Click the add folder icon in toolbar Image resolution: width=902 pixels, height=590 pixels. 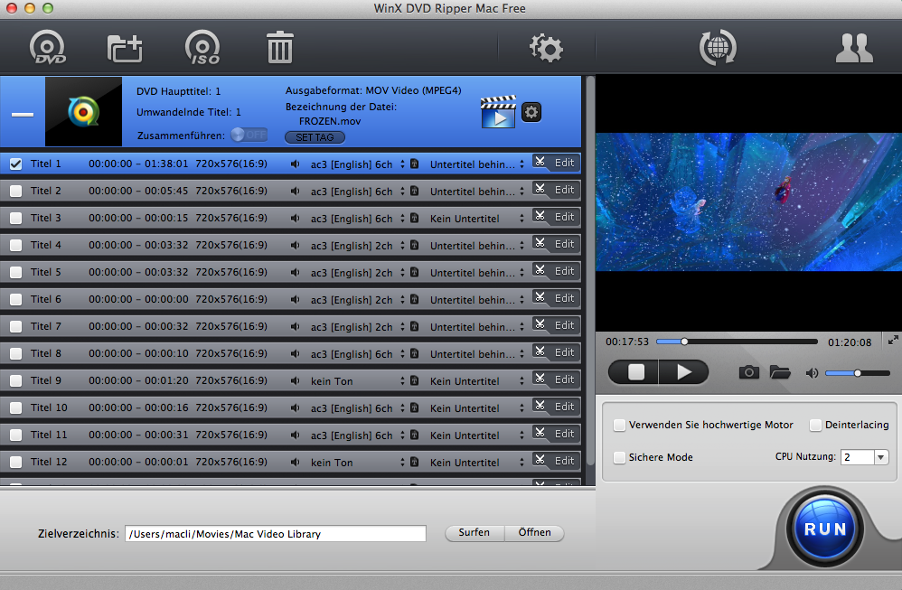[126, 48]
